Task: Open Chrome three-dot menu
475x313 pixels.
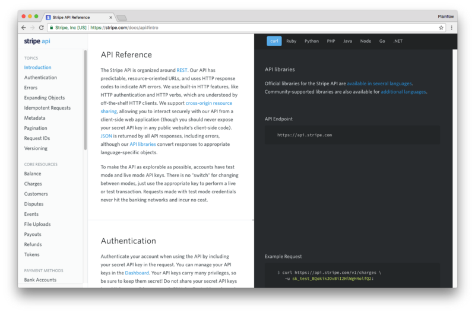Action: tap(451, 27)
